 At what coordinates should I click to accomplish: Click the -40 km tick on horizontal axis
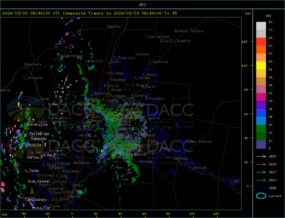pos(23,214)
